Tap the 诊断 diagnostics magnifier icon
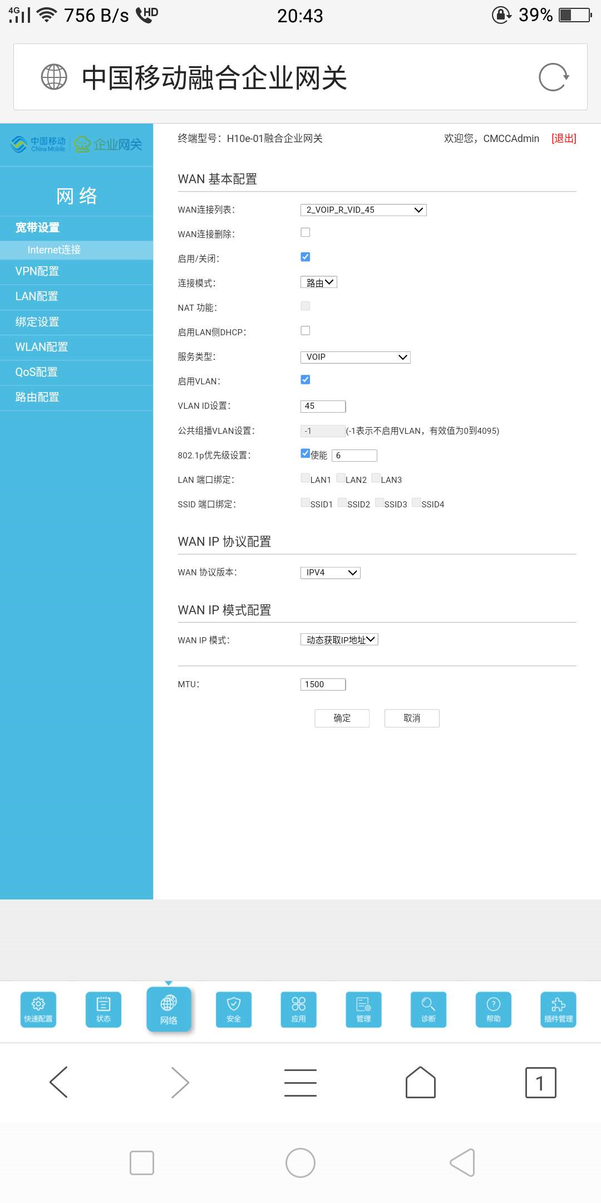The height and width of the screenshot is (1203, 601). click(x=428, y=1009)
